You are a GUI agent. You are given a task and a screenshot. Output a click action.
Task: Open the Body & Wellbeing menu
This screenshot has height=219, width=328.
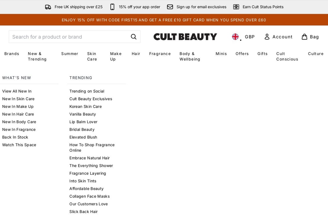pos(190,56)
